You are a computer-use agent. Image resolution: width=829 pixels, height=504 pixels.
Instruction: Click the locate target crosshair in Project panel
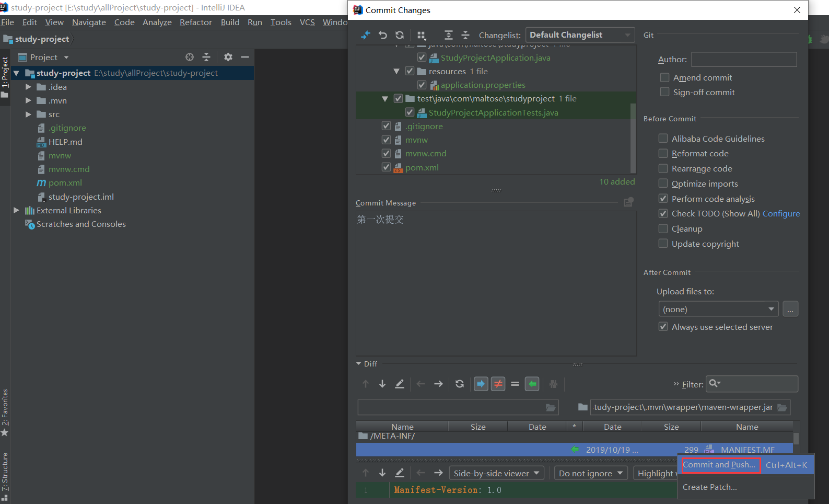tap(190, 57)
